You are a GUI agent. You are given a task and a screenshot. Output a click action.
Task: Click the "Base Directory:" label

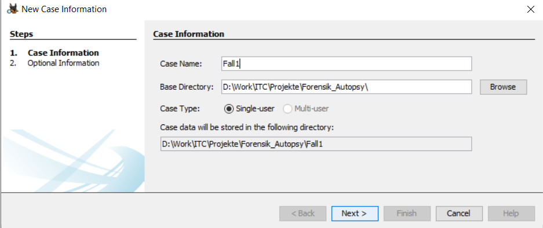pos(187,87)
